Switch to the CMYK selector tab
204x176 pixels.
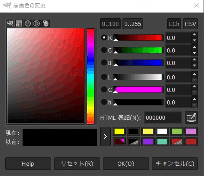[19, 24]
